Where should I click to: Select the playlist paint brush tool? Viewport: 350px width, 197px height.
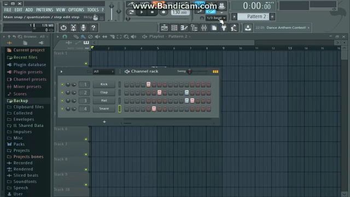(83, 37)
